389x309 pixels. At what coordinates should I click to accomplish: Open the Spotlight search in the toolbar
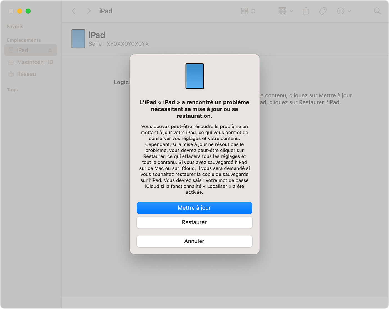coord(377,11)
